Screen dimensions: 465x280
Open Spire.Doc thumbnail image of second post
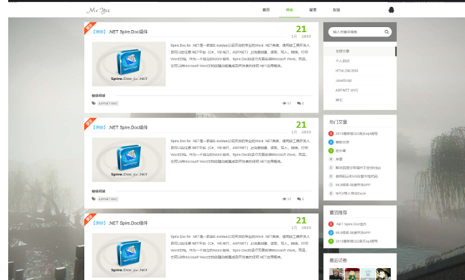coord(129,160)
